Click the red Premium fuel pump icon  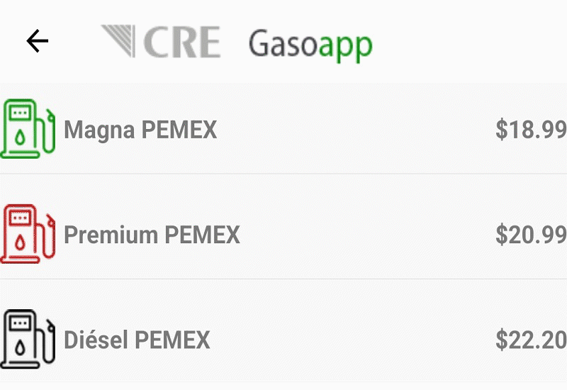coord(27,234)
